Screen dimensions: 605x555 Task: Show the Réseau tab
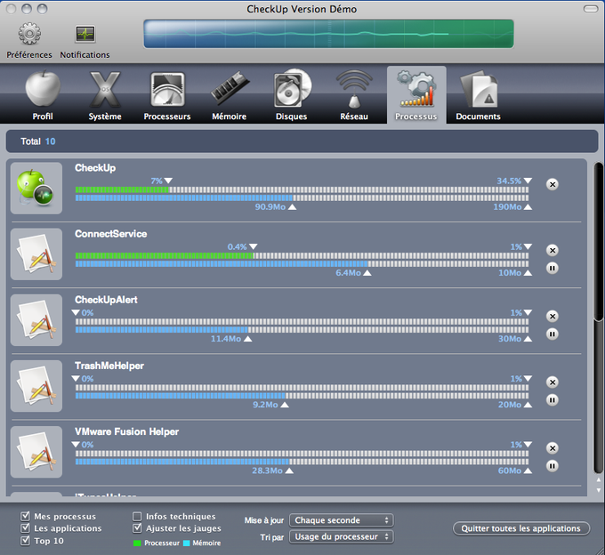click(x=354, y=95)
